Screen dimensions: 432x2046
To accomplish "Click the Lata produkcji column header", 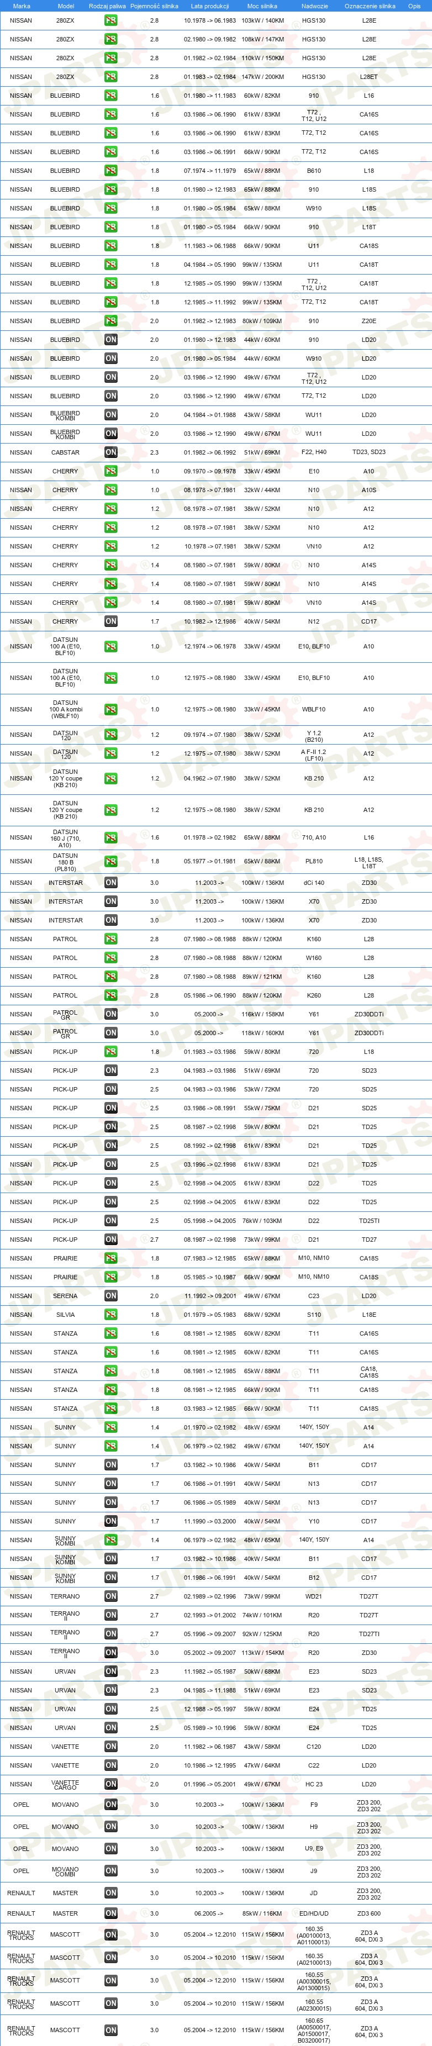I will tap(210, 6).
